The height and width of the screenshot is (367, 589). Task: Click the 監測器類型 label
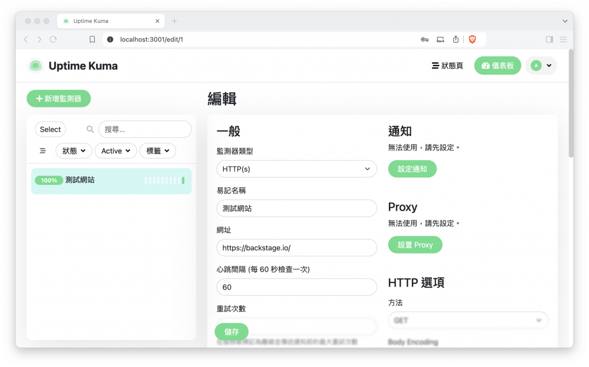pyautogui.click(x=235, y=151)
